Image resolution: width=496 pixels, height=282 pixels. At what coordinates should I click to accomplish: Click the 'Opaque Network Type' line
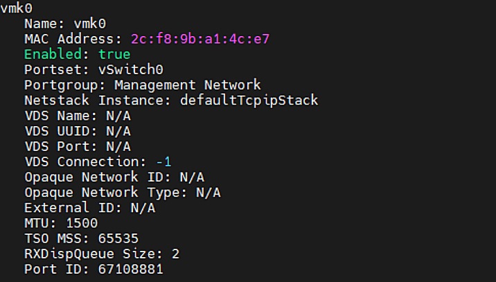pos(122,192)
